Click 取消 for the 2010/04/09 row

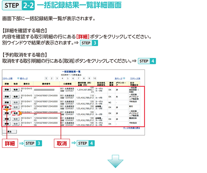pyautogui.click(x=16, y=96)
